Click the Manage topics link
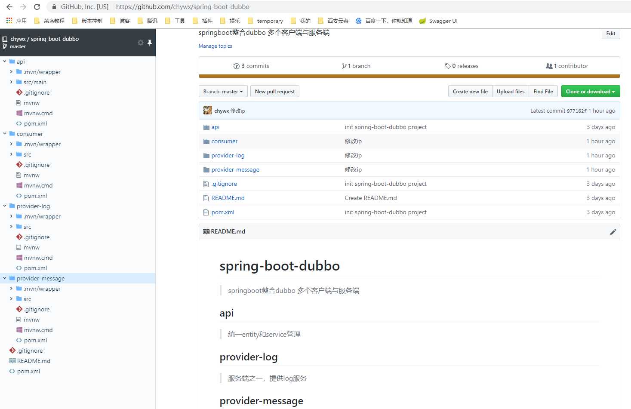This screenshot has width=631, height=409. 215,46
